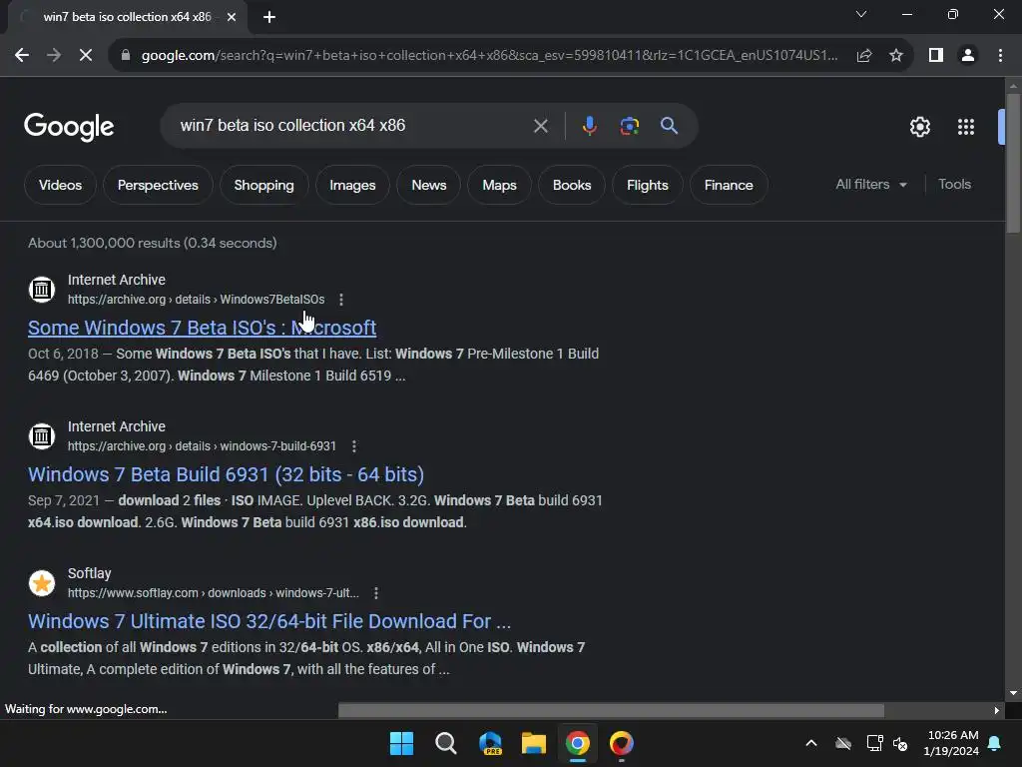This screenshot has width=1022, height=767.
Task: Filter results by Videos
Action: click(60, 185)
